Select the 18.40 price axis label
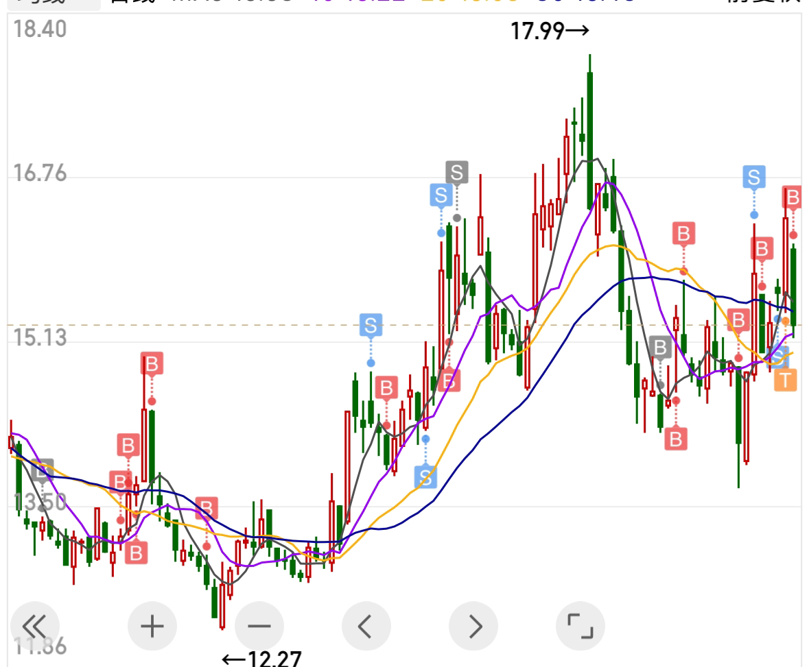 pyautogui.click(x=40, y=29)
